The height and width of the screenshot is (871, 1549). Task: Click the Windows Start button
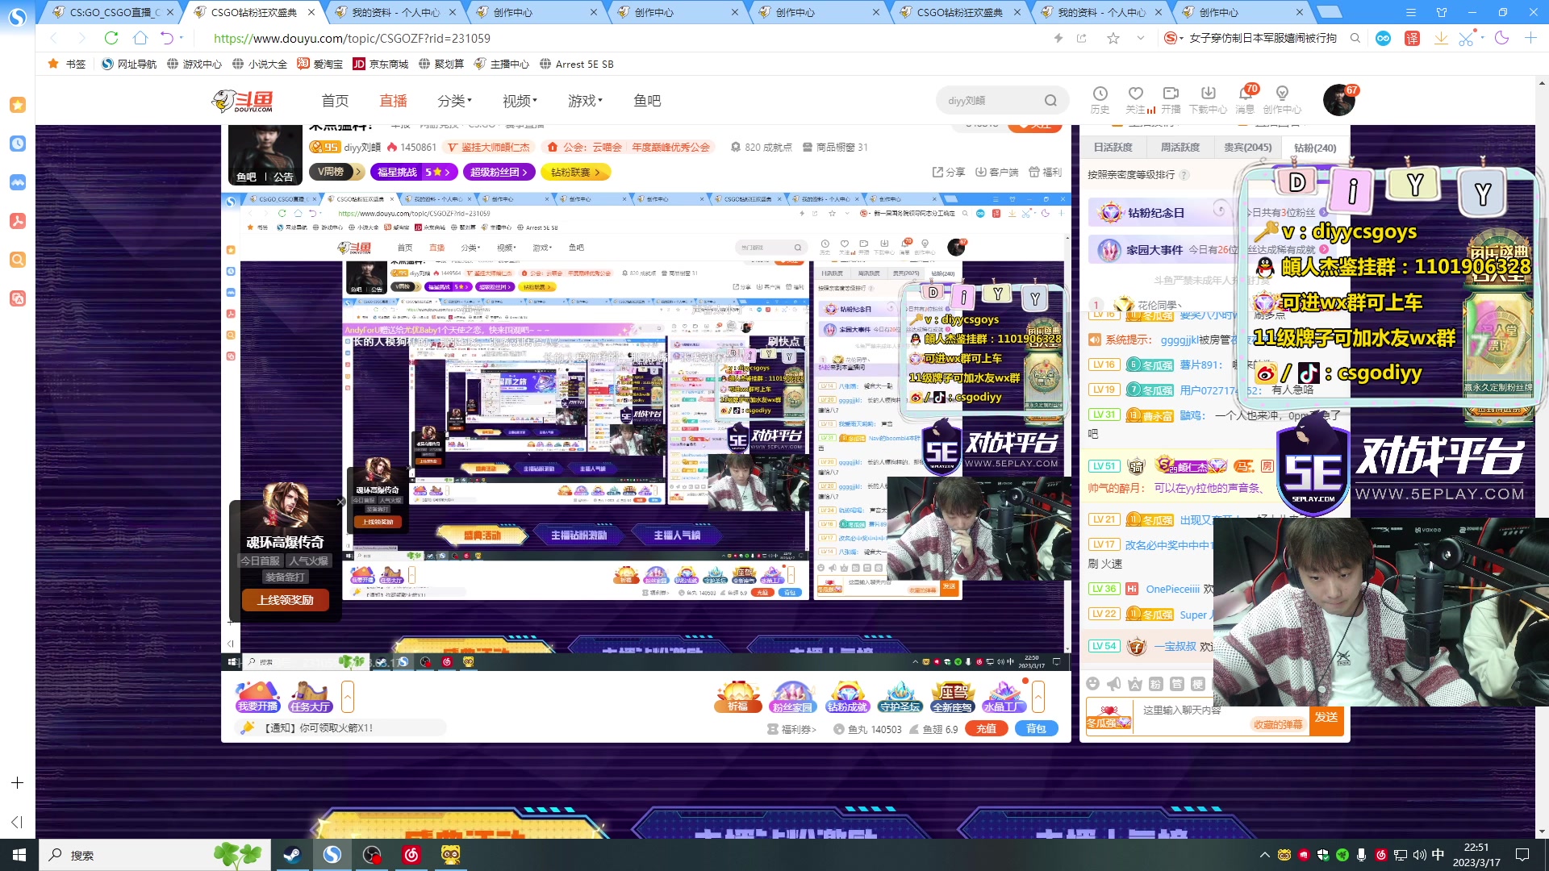(x=19, y=855)
